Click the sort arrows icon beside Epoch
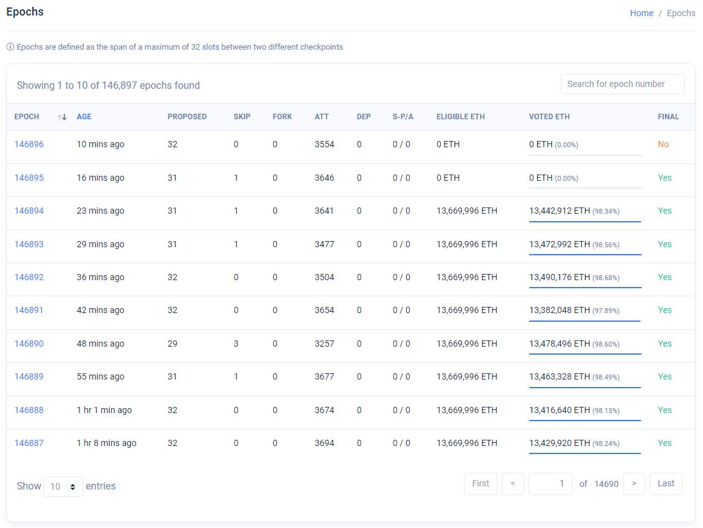Image resolution: width=703 pixels, height=528 pixels. click(62, 117)
